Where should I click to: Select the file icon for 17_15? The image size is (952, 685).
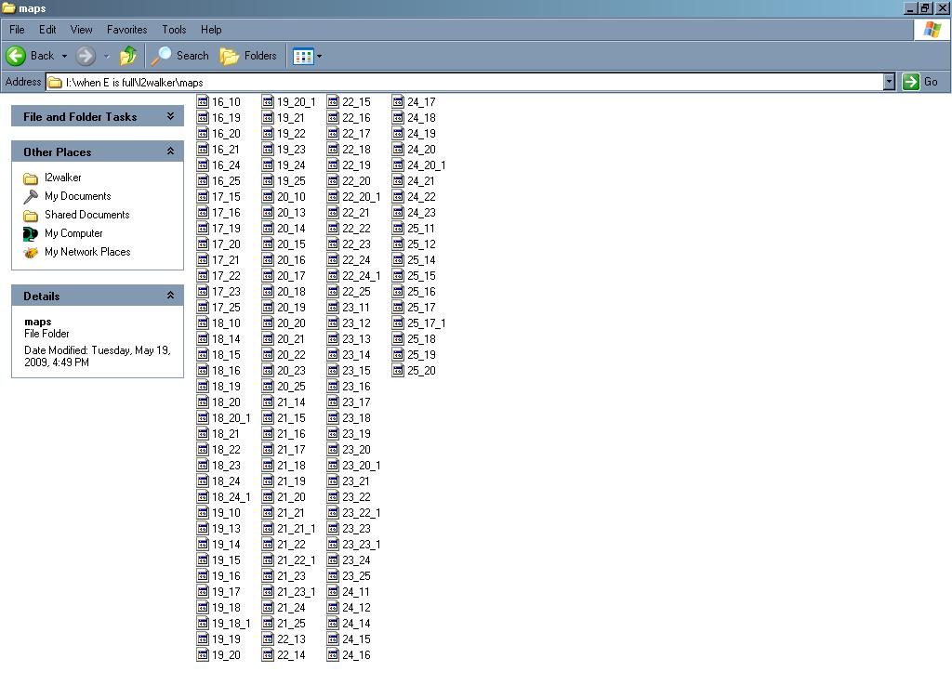pos(203,196)
